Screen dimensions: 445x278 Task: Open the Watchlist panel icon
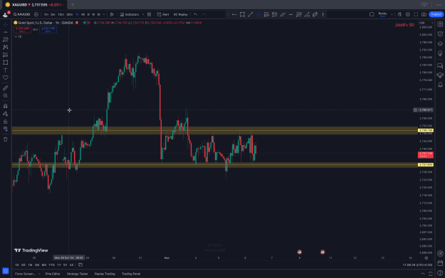(440, 24)
